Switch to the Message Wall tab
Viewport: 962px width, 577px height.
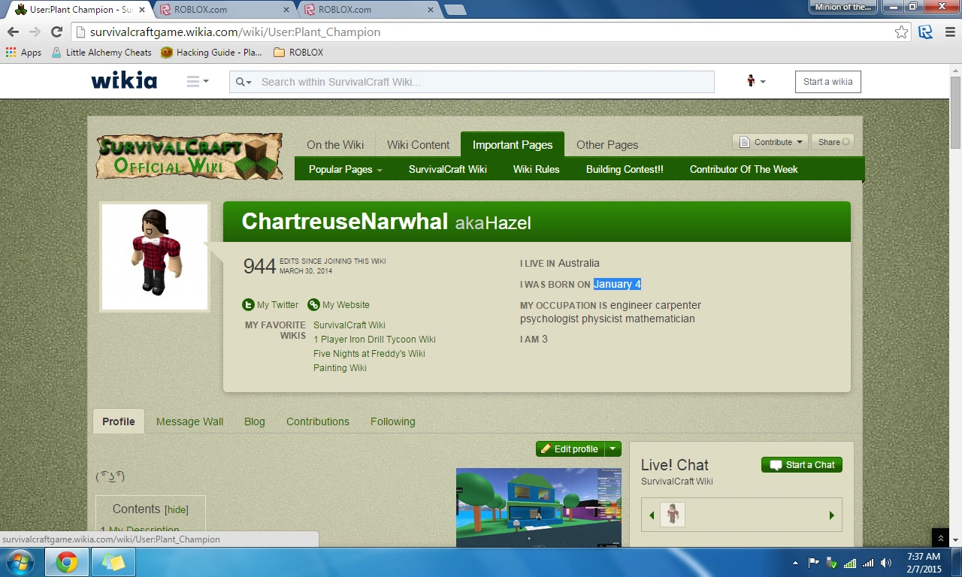click(189, 421)
